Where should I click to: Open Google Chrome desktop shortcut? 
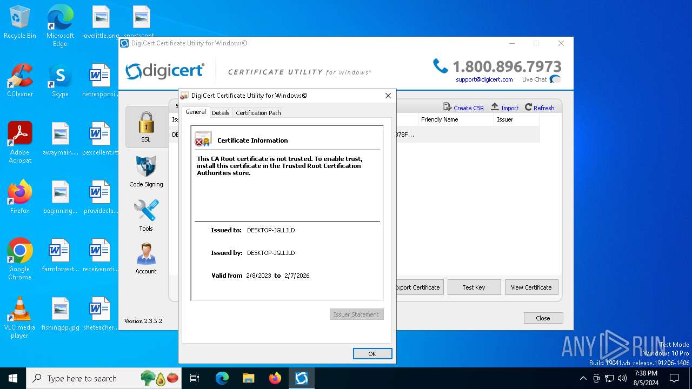point(20,259)
